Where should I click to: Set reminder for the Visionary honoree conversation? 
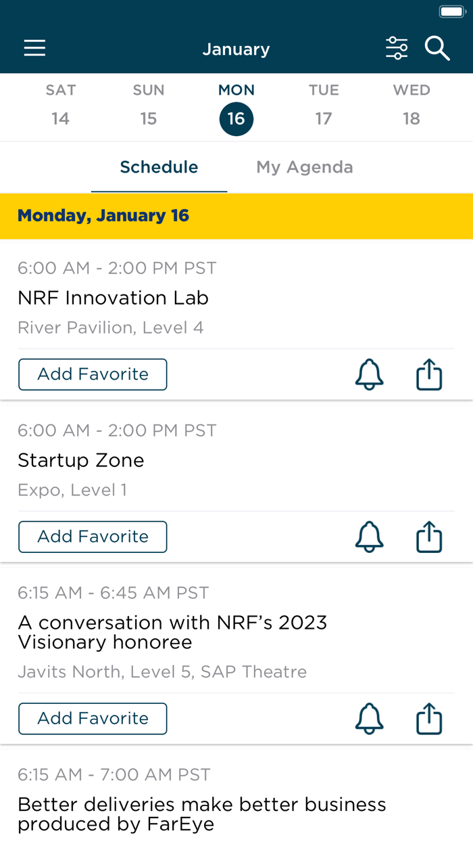pyautogui.click(x=369, y=719)
